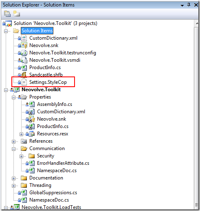Click the Neovolve.snk key file icon under Solution Items
200x211 pixels.
[24, 45]
